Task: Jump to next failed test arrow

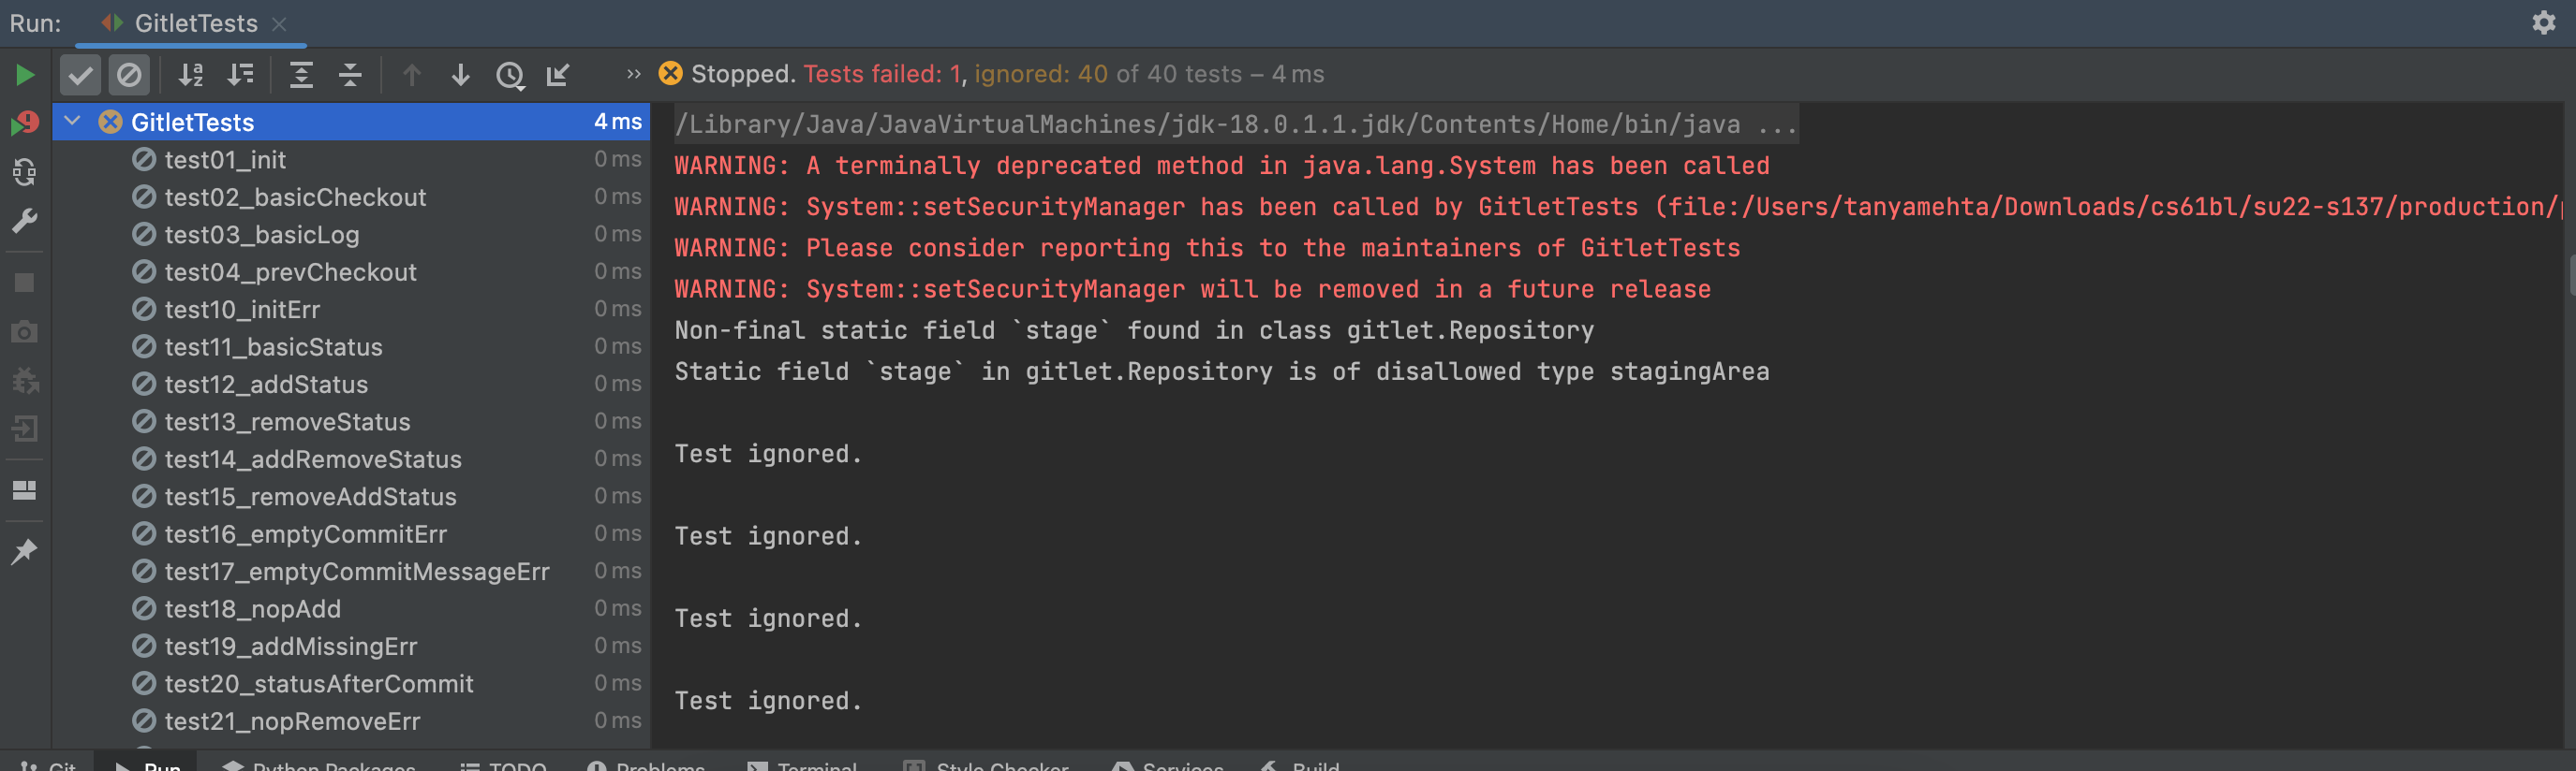Action: coord(460,75)
